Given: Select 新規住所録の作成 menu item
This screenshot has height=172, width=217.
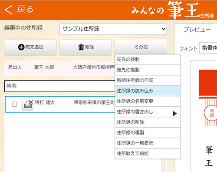Looking at the screenshot, I should pyautogui.click(x=148, y=81).
